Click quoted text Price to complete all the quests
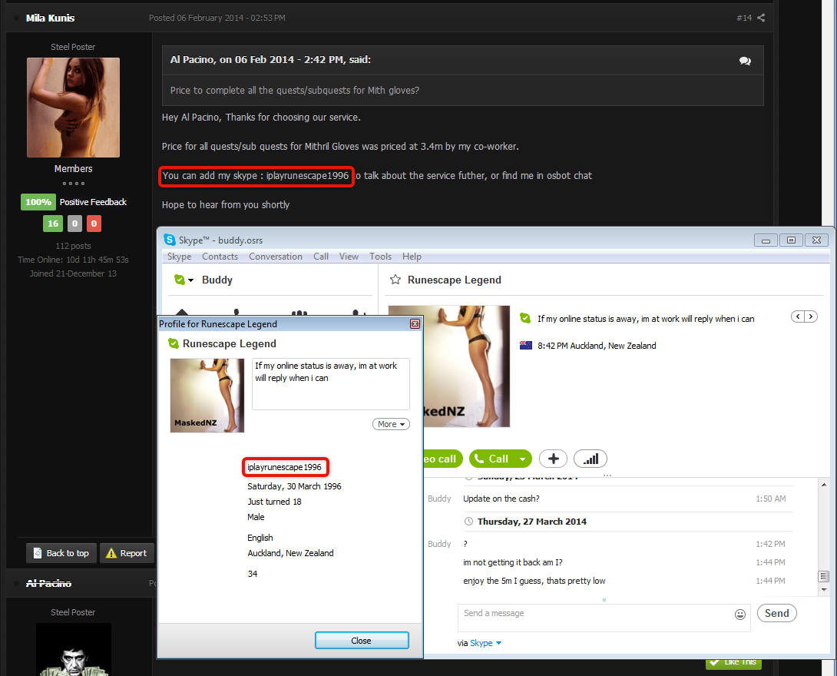Screen dimensions: 837x676 [295, 90]
